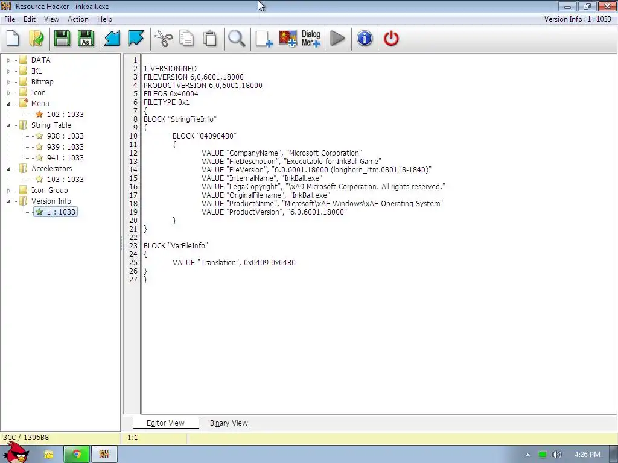The height and width of the screenshot is (463, 618).
Task: Click line number 14 in the gutter
Action: point(133,169)
